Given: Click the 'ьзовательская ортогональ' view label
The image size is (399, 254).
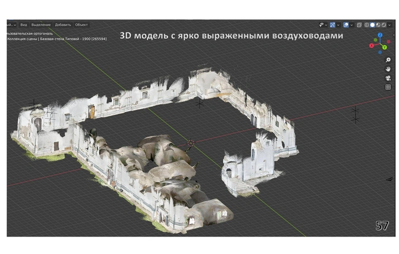Looking at the screenshot, I should pos(30,33).
